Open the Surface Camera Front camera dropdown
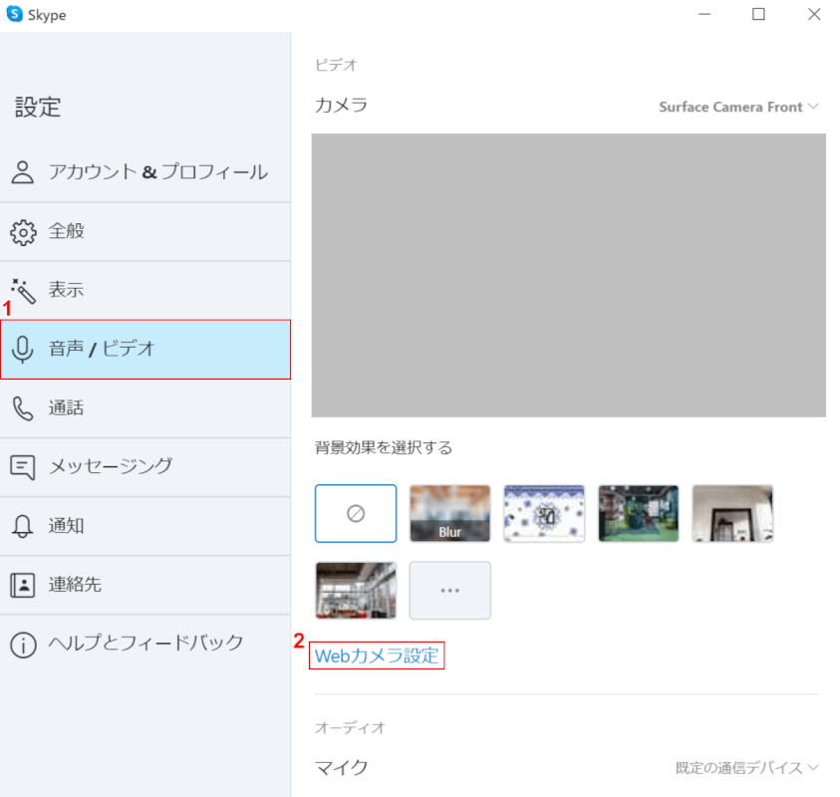 click(738, 107)
